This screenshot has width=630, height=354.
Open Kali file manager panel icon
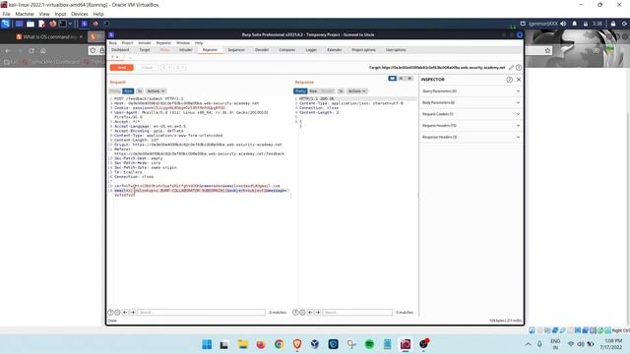coord(31,24)
